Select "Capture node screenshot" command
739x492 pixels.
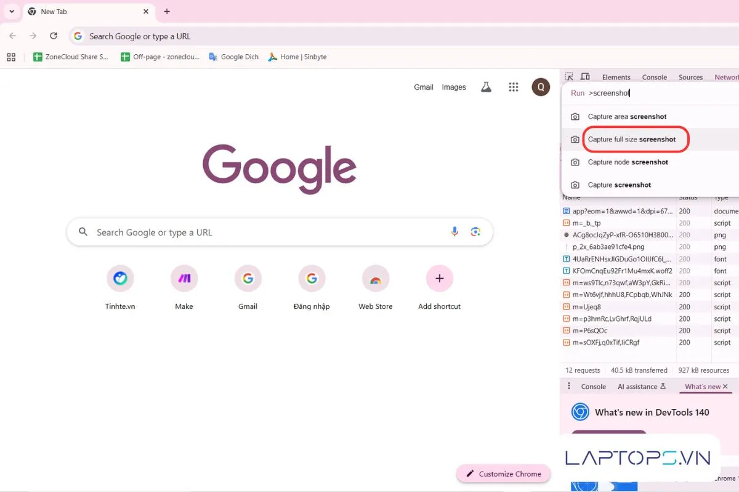pos(627,162)
